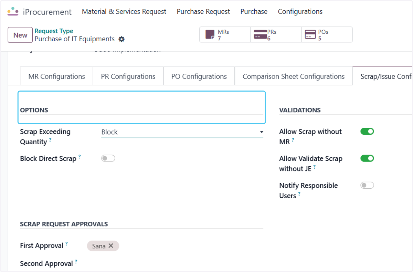Click the New button
The width and height of the screenshot is (413, 272).
[20, 35]
